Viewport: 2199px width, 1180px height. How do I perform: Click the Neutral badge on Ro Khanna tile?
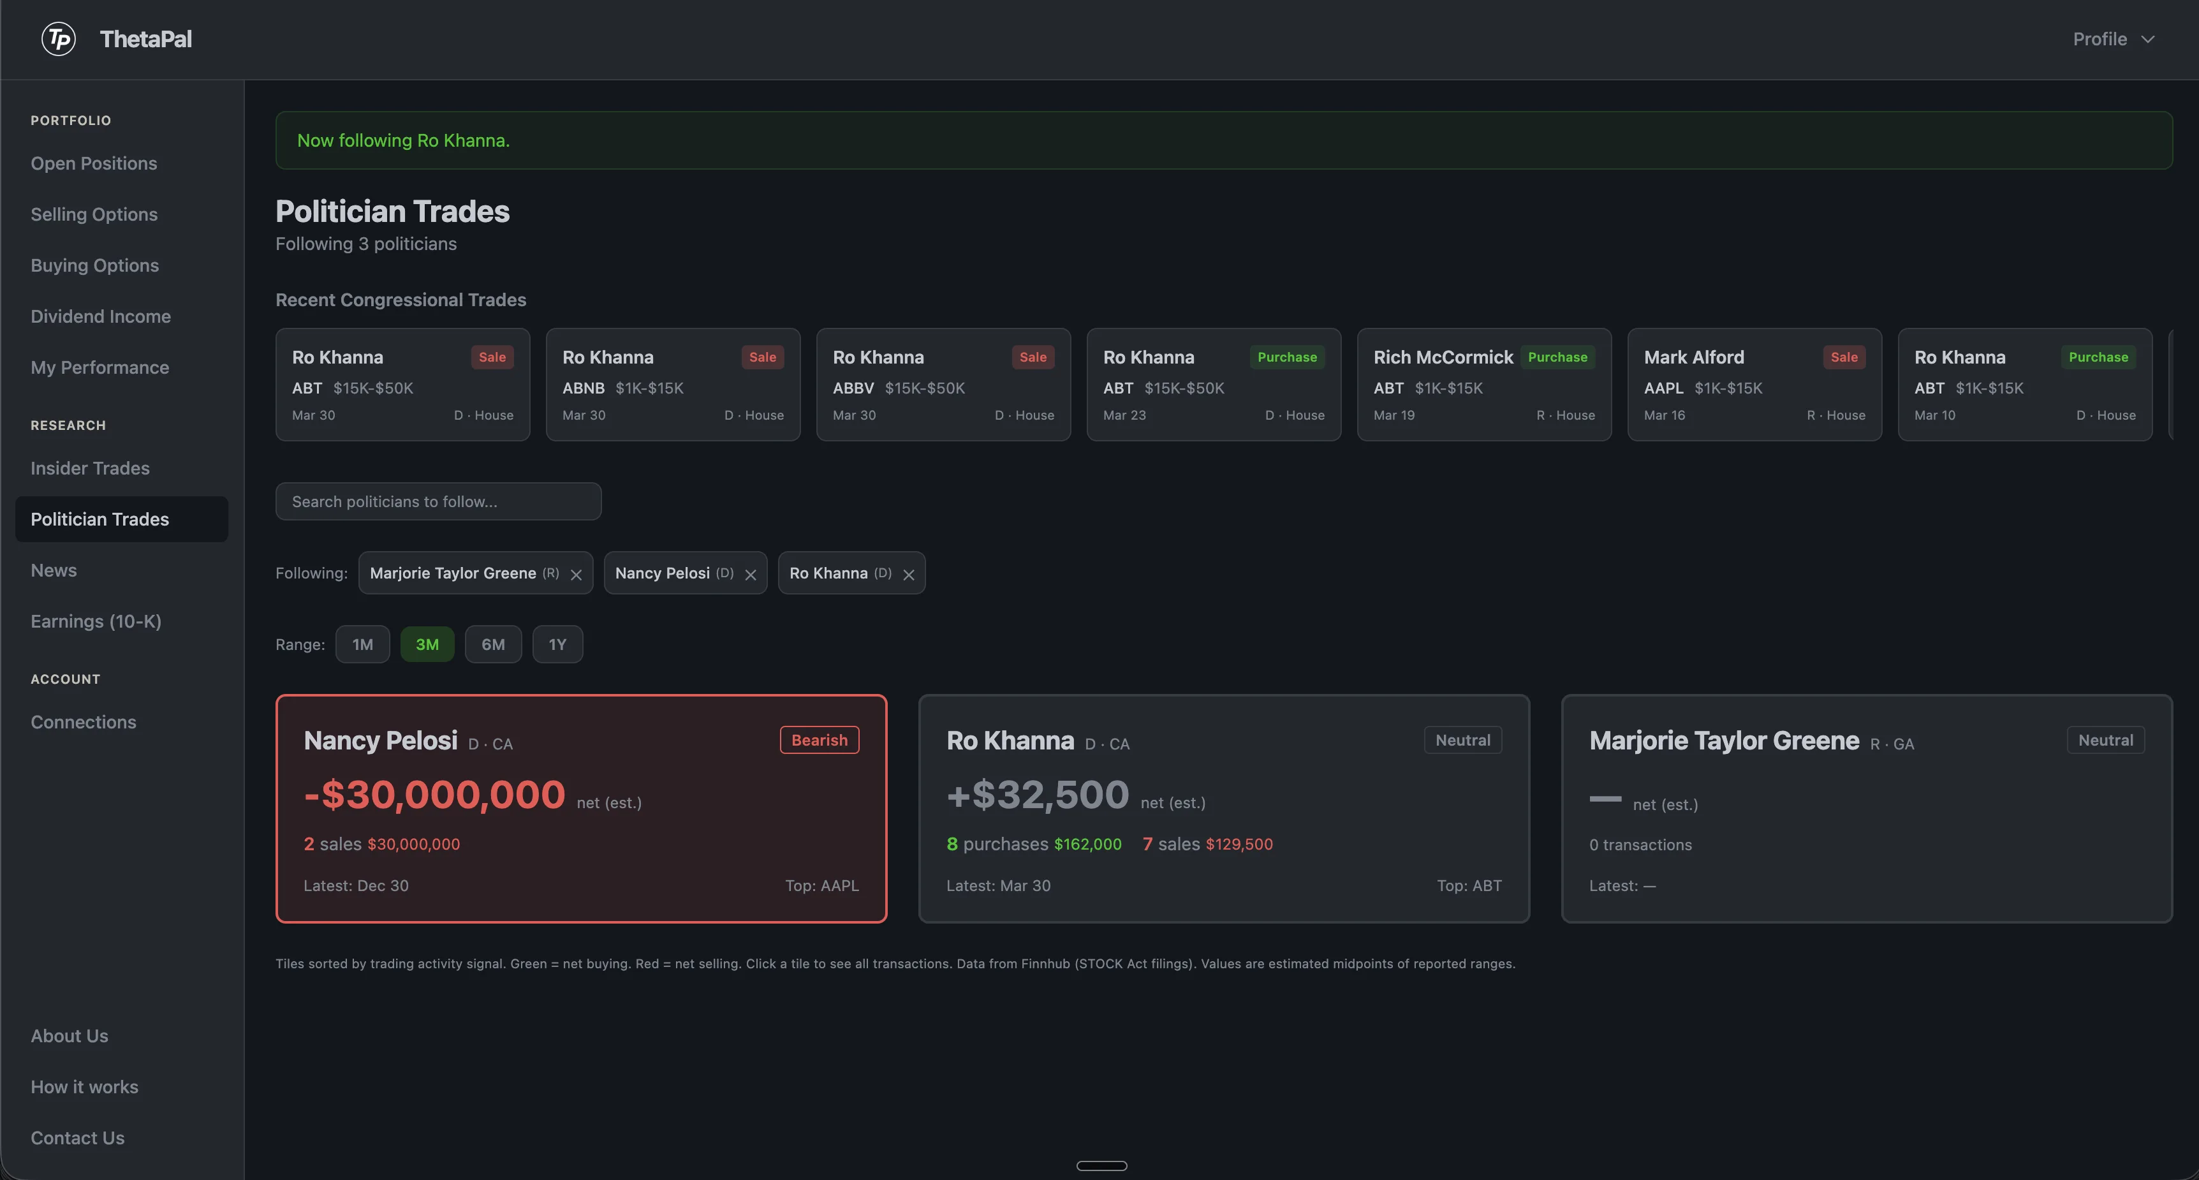pyautogui.click(x=1463, y=739)
